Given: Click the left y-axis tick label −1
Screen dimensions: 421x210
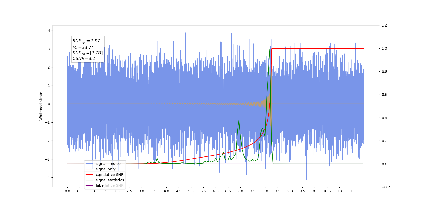Looking at the screenshot, I should click(x=48, y=123).
